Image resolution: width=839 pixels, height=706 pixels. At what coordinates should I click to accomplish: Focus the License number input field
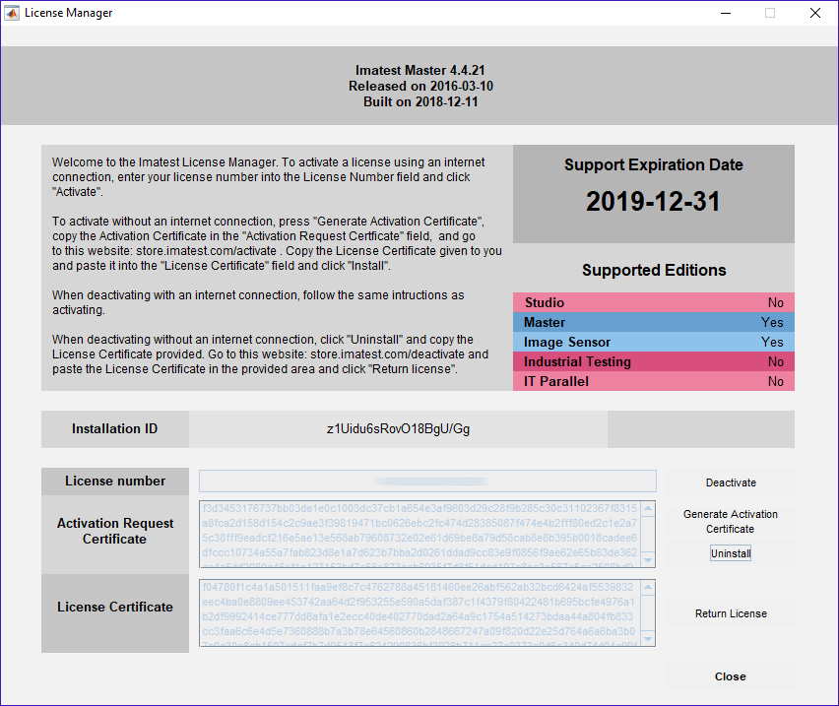point(427,481)
